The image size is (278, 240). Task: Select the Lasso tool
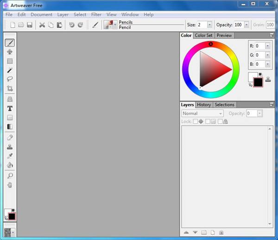(x=10, y=79)
